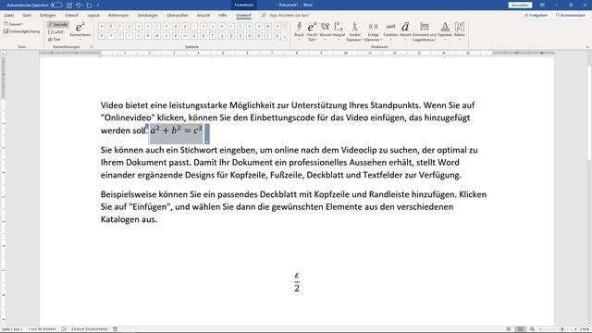
Task: Expand the Symbole gallery more arrow
Action: tap(285, 38)
